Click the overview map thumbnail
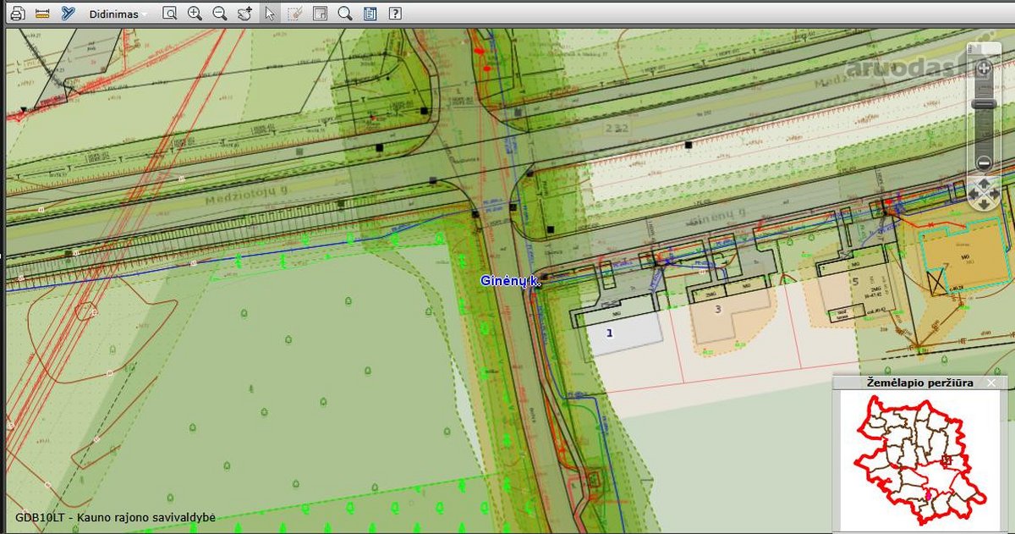Image resolution: width=1015 pixels, height=534 pixels. coord(919,458)
